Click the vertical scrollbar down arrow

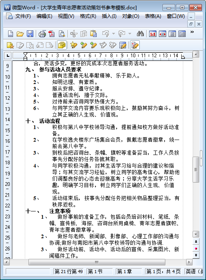[196, 234]
